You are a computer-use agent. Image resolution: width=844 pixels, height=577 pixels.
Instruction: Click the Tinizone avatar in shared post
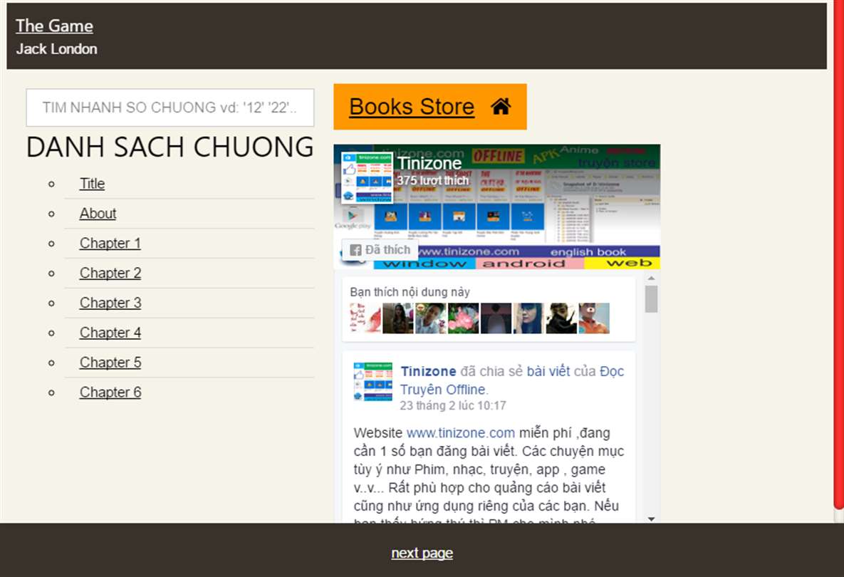[373, 382]
